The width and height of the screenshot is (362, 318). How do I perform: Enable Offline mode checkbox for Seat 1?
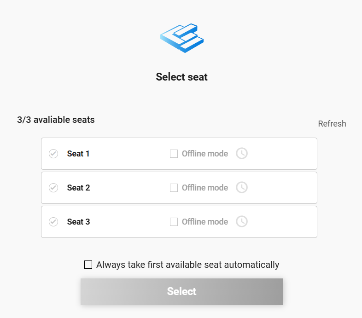coord(174,154)
